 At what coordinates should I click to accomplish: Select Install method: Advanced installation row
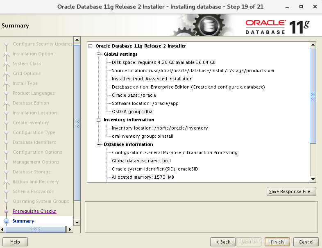click(x=152, y=79)
